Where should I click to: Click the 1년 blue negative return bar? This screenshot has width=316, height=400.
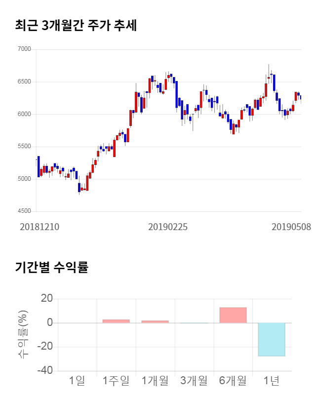272,339
